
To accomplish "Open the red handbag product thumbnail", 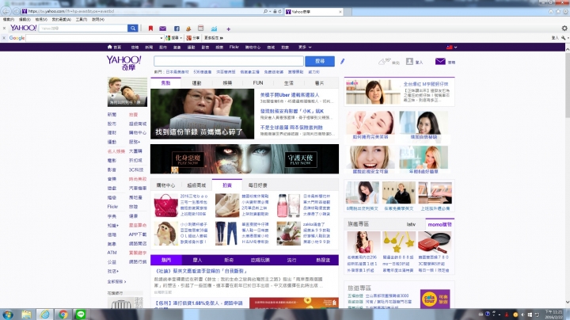I will pos(165,205).
